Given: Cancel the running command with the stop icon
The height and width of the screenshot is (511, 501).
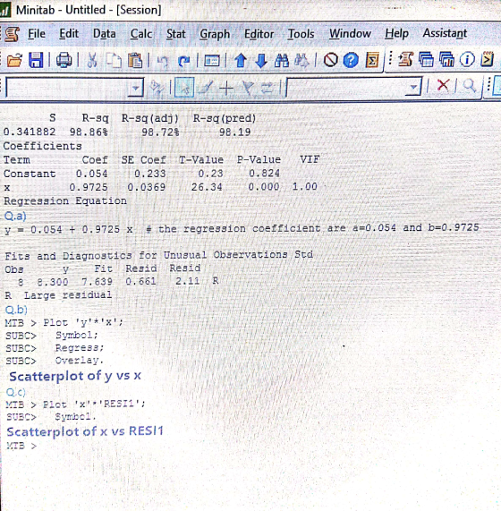Looking at the screenshot, I should tap(331, 60).
